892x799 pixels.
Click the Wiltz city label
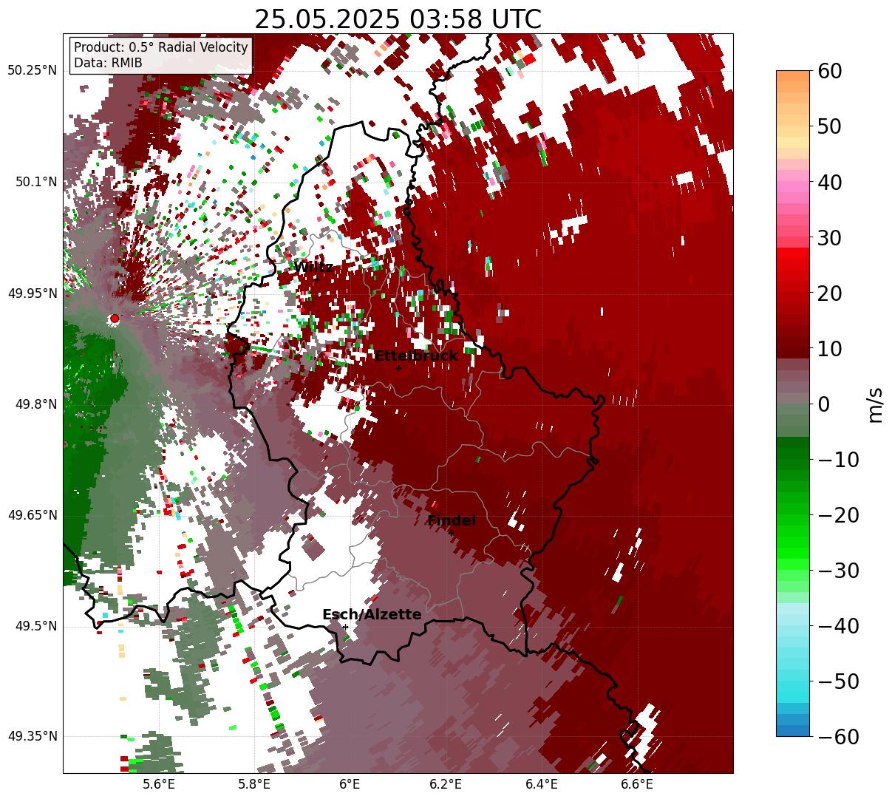point(313,268)
